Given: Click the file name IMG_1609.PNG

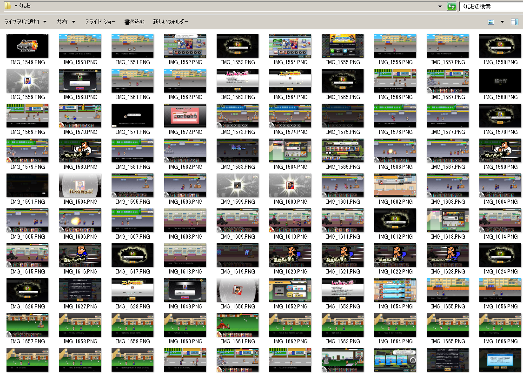Looking at the screenshot, I should (x=238, y=237).
